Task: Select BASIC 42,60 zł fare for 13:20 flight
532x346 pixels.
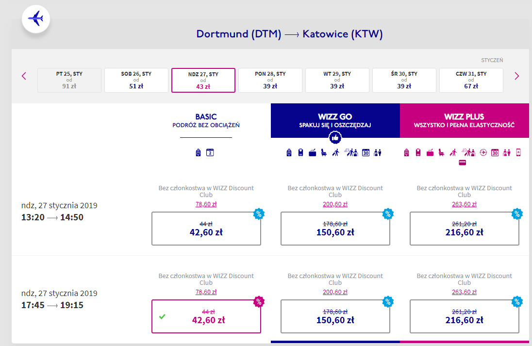Action: 206,229
